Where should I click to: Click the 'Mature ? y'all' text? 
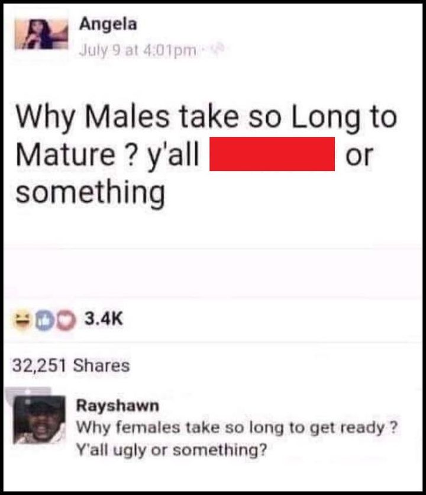(x=107, y=155)
